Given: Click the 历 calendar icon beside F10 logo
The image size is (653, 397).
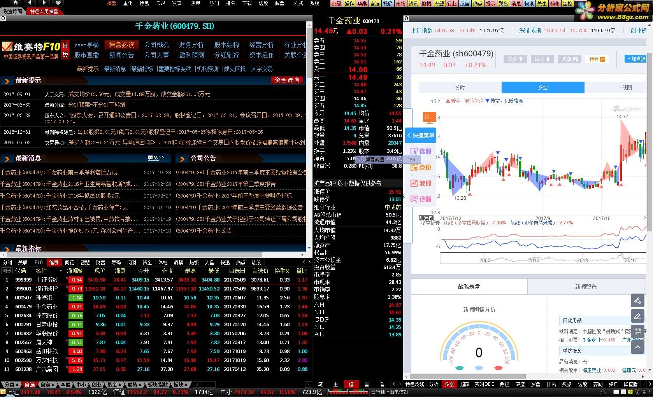Looking at the screenshot, I should pyautogui.click(x=65, y=55).
